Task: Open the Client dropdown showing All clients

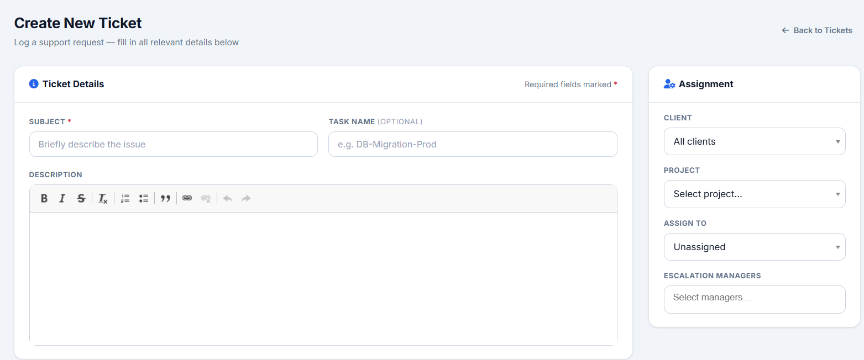Action: 755,141
